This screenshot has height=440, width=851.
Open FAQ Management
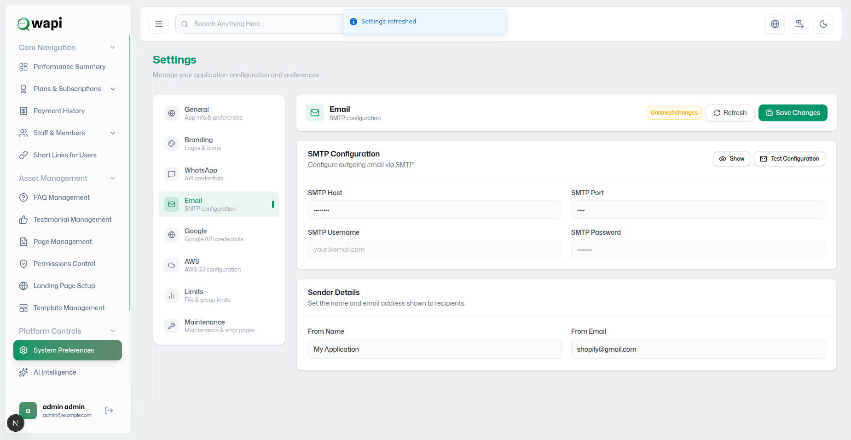pyautogui.click(x=68, y=197)
